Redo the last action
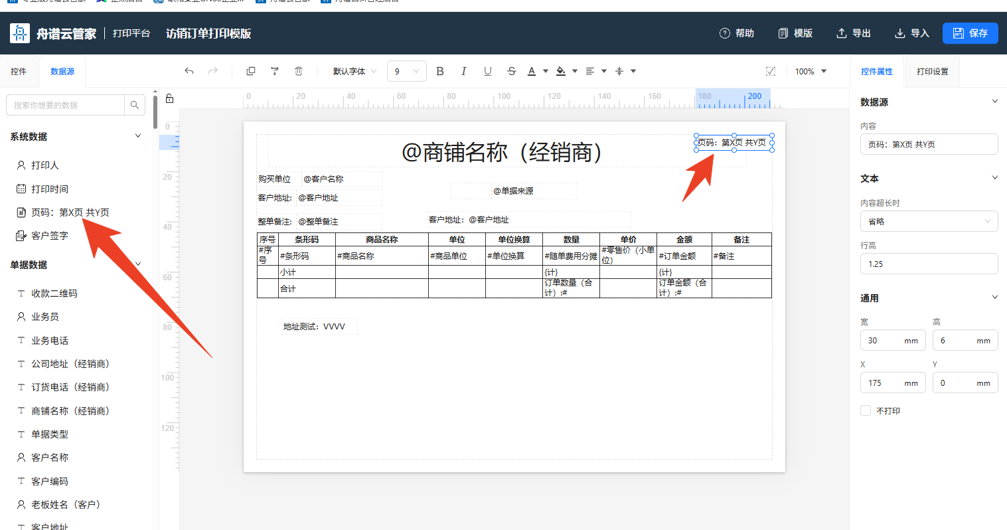The height and width of the screenshot is (530, 1007). 213,71
